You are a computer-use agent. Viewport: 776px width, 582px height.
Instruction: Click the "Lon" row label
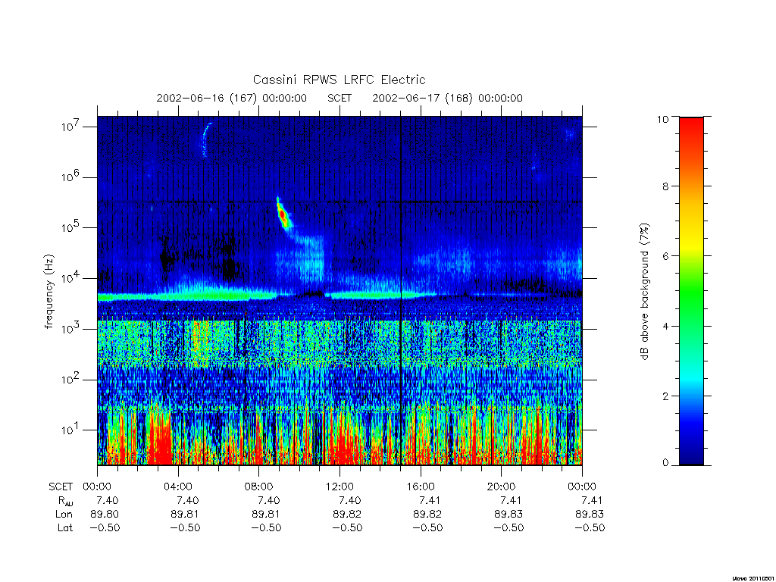point(64,515)
